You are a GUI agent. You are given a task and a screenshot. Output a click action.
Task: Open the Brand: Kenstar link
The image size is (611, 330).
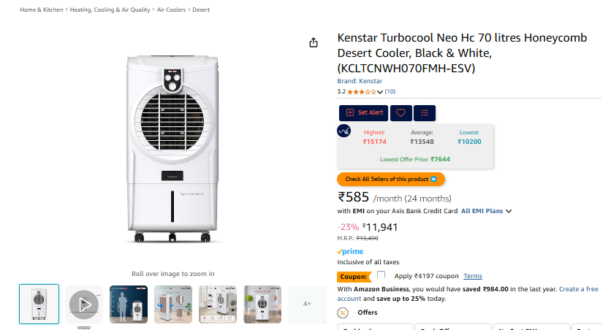[x=360, y=81]
